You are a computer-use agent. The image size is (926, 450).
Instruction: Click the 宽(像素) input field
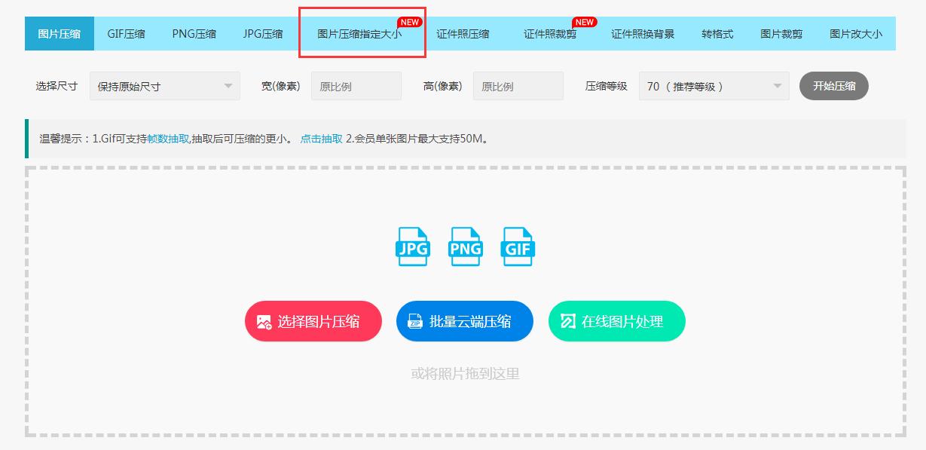(356, 85)
